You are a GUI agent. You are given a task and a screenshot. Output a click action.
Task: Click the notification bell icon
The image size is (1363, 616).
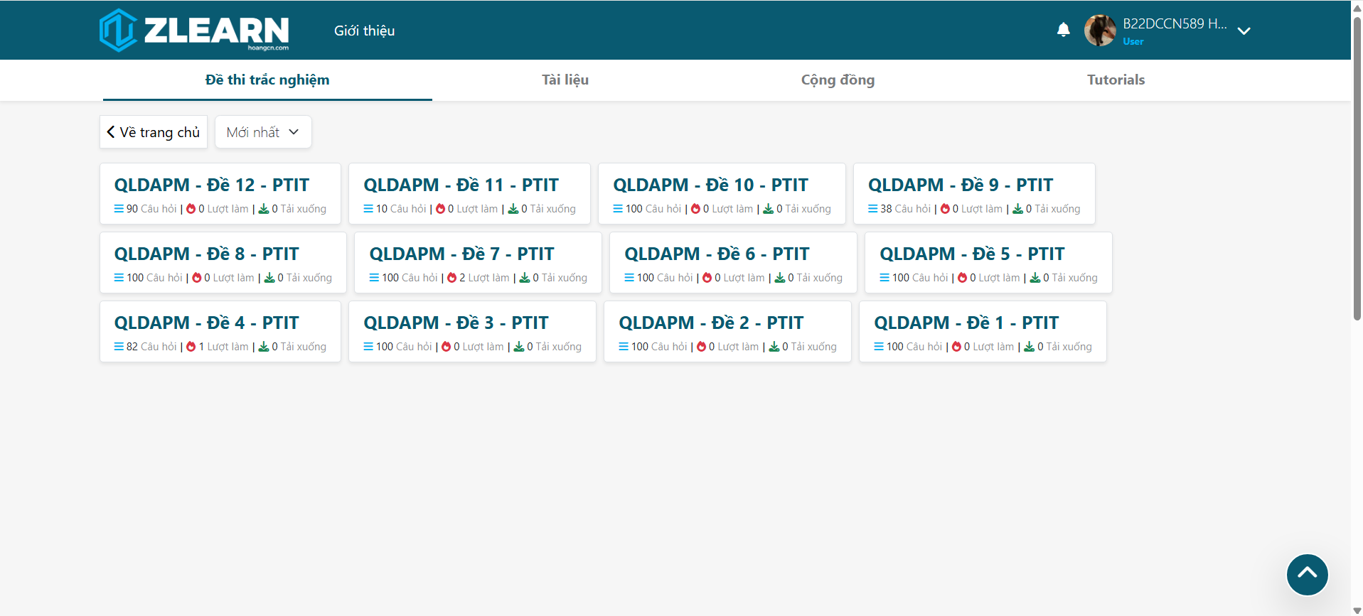(1063, 30)
